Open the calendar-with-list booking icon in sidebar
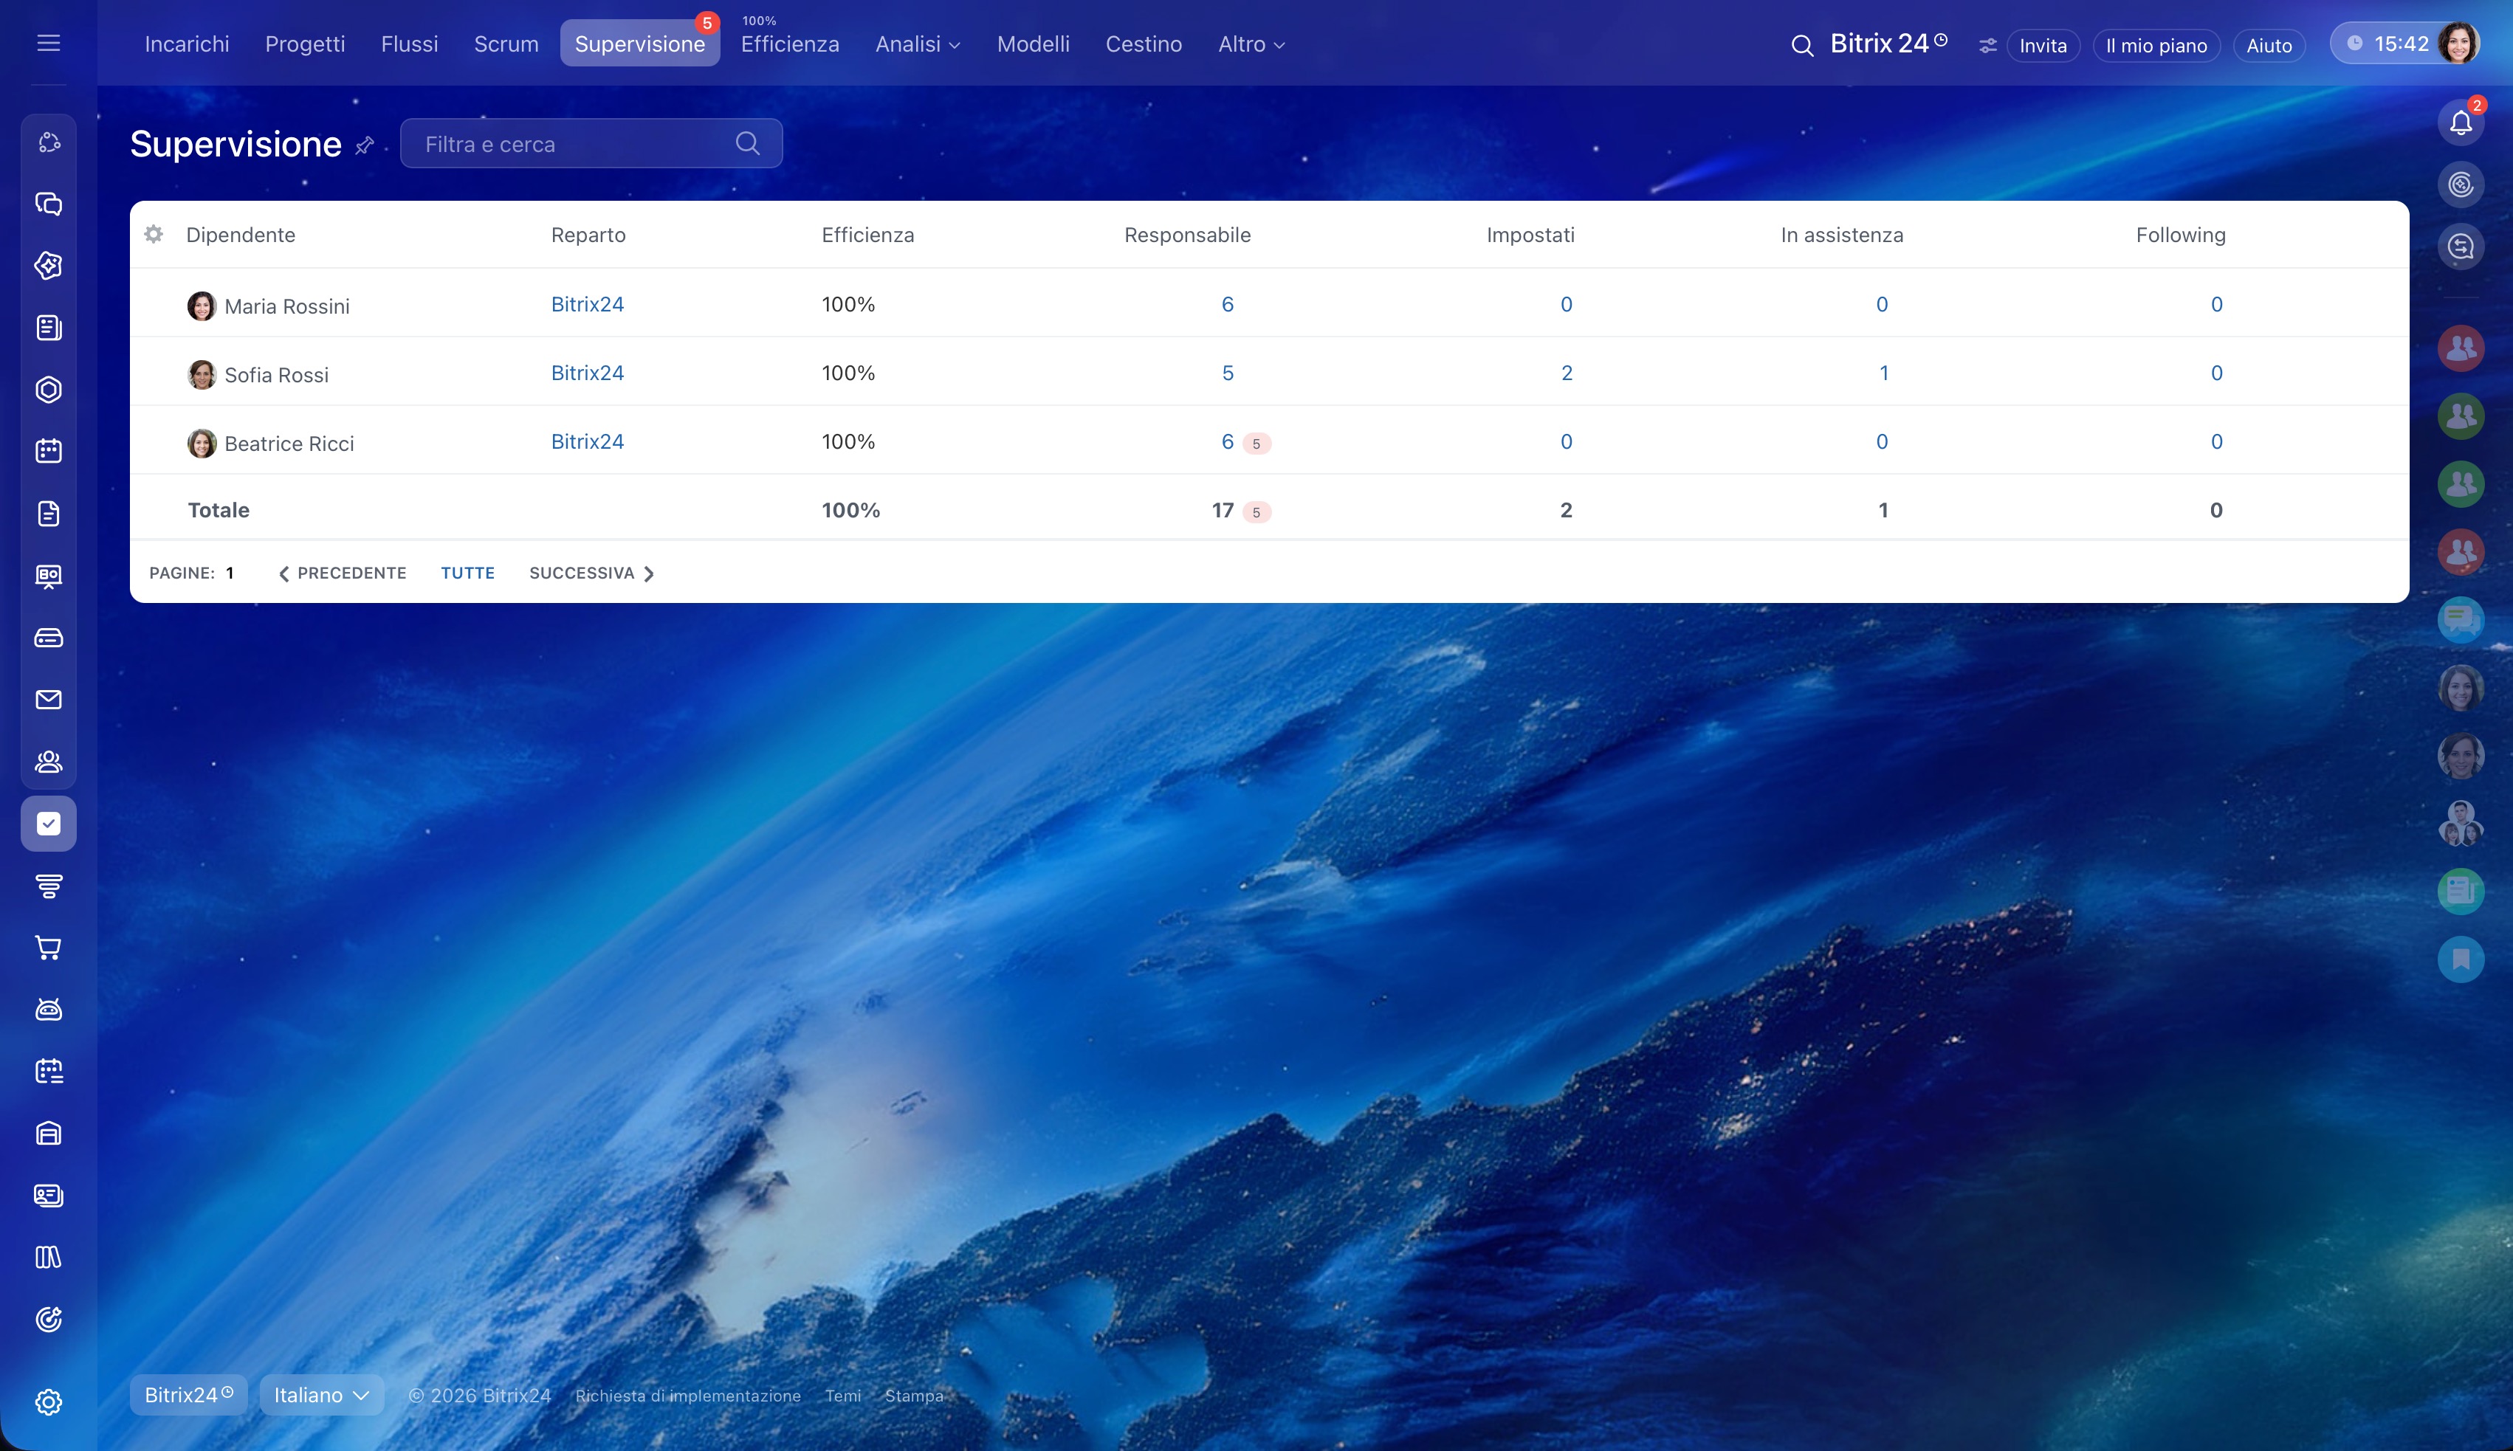This screenshot has height=1451, width=2513. coord(48,1072)
